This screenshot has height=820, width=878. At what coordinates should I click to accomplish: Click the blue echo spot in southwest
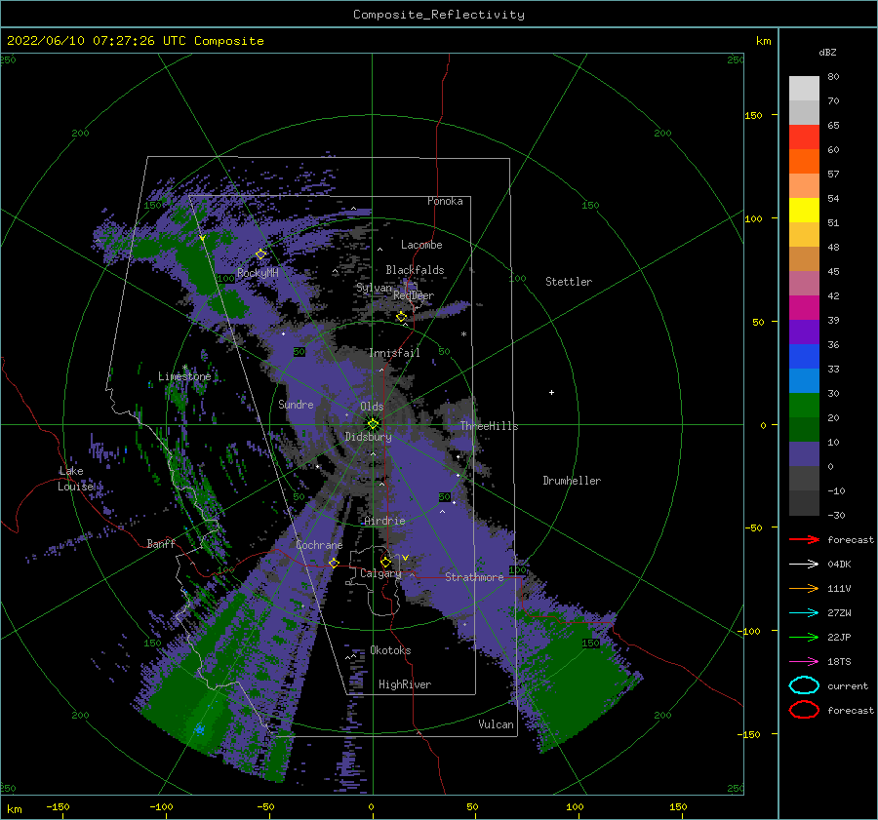(199, 729)
